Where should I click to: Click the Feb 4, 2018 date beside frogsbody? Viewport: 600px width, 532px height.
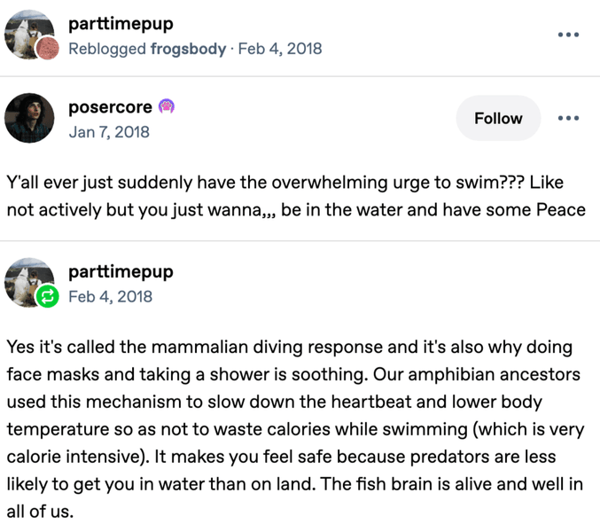(x=280, y=49)
